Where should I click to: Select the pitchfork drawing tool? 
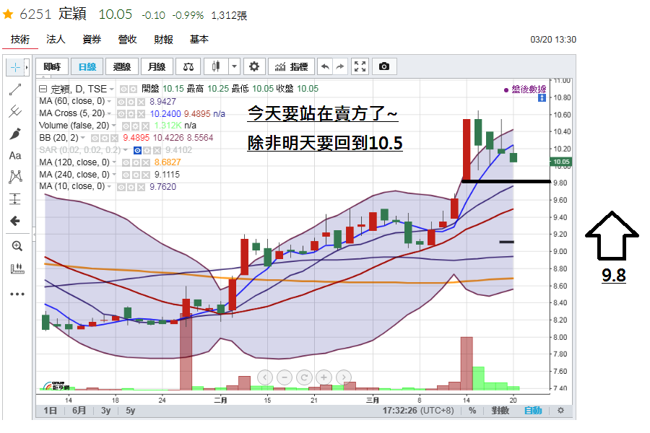tap(15, 111)
